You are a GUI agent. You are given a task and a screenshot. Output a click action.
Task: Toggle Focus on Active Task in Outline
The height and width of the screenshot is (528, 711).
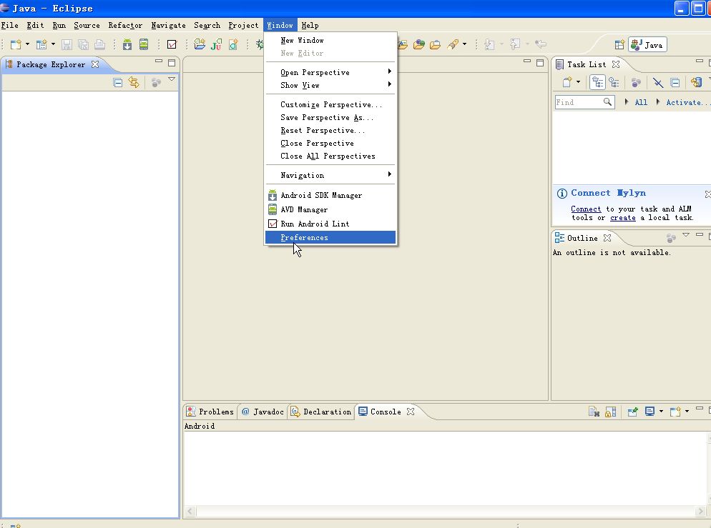point(671,238)
